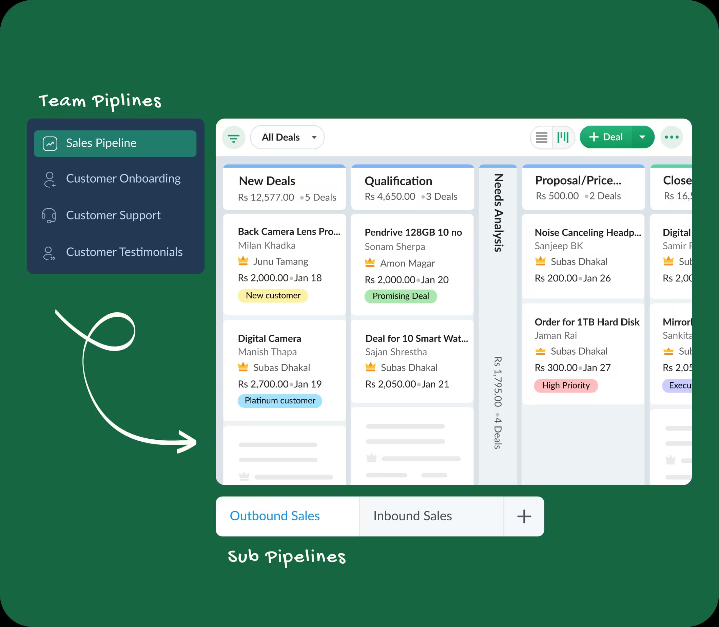
Task: Click the Customer Testimonials quote icon
Action: (x=49, y=253)
